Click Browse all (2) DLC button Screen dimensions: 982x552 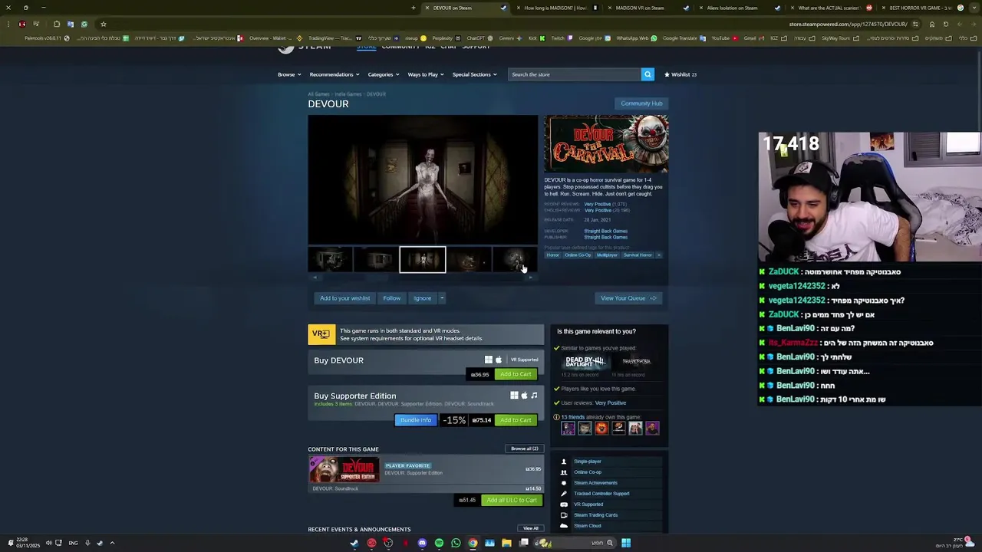(525, 449)
